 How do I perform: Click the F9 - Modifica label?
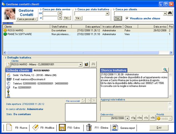(47, 128)
